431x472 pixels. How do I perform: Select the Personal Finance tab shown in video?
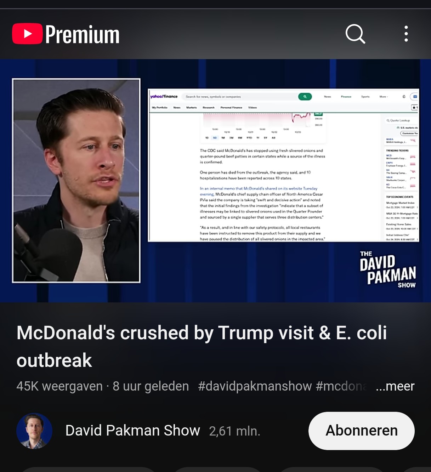click(231, 107)
